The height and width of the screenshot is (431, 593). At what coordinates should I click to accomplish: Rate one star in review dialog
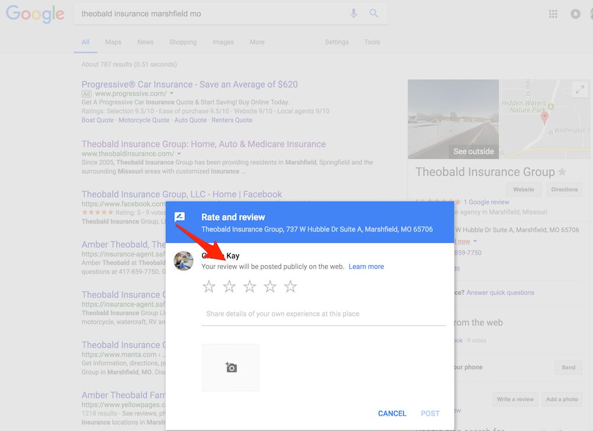[x=209, y=286]
